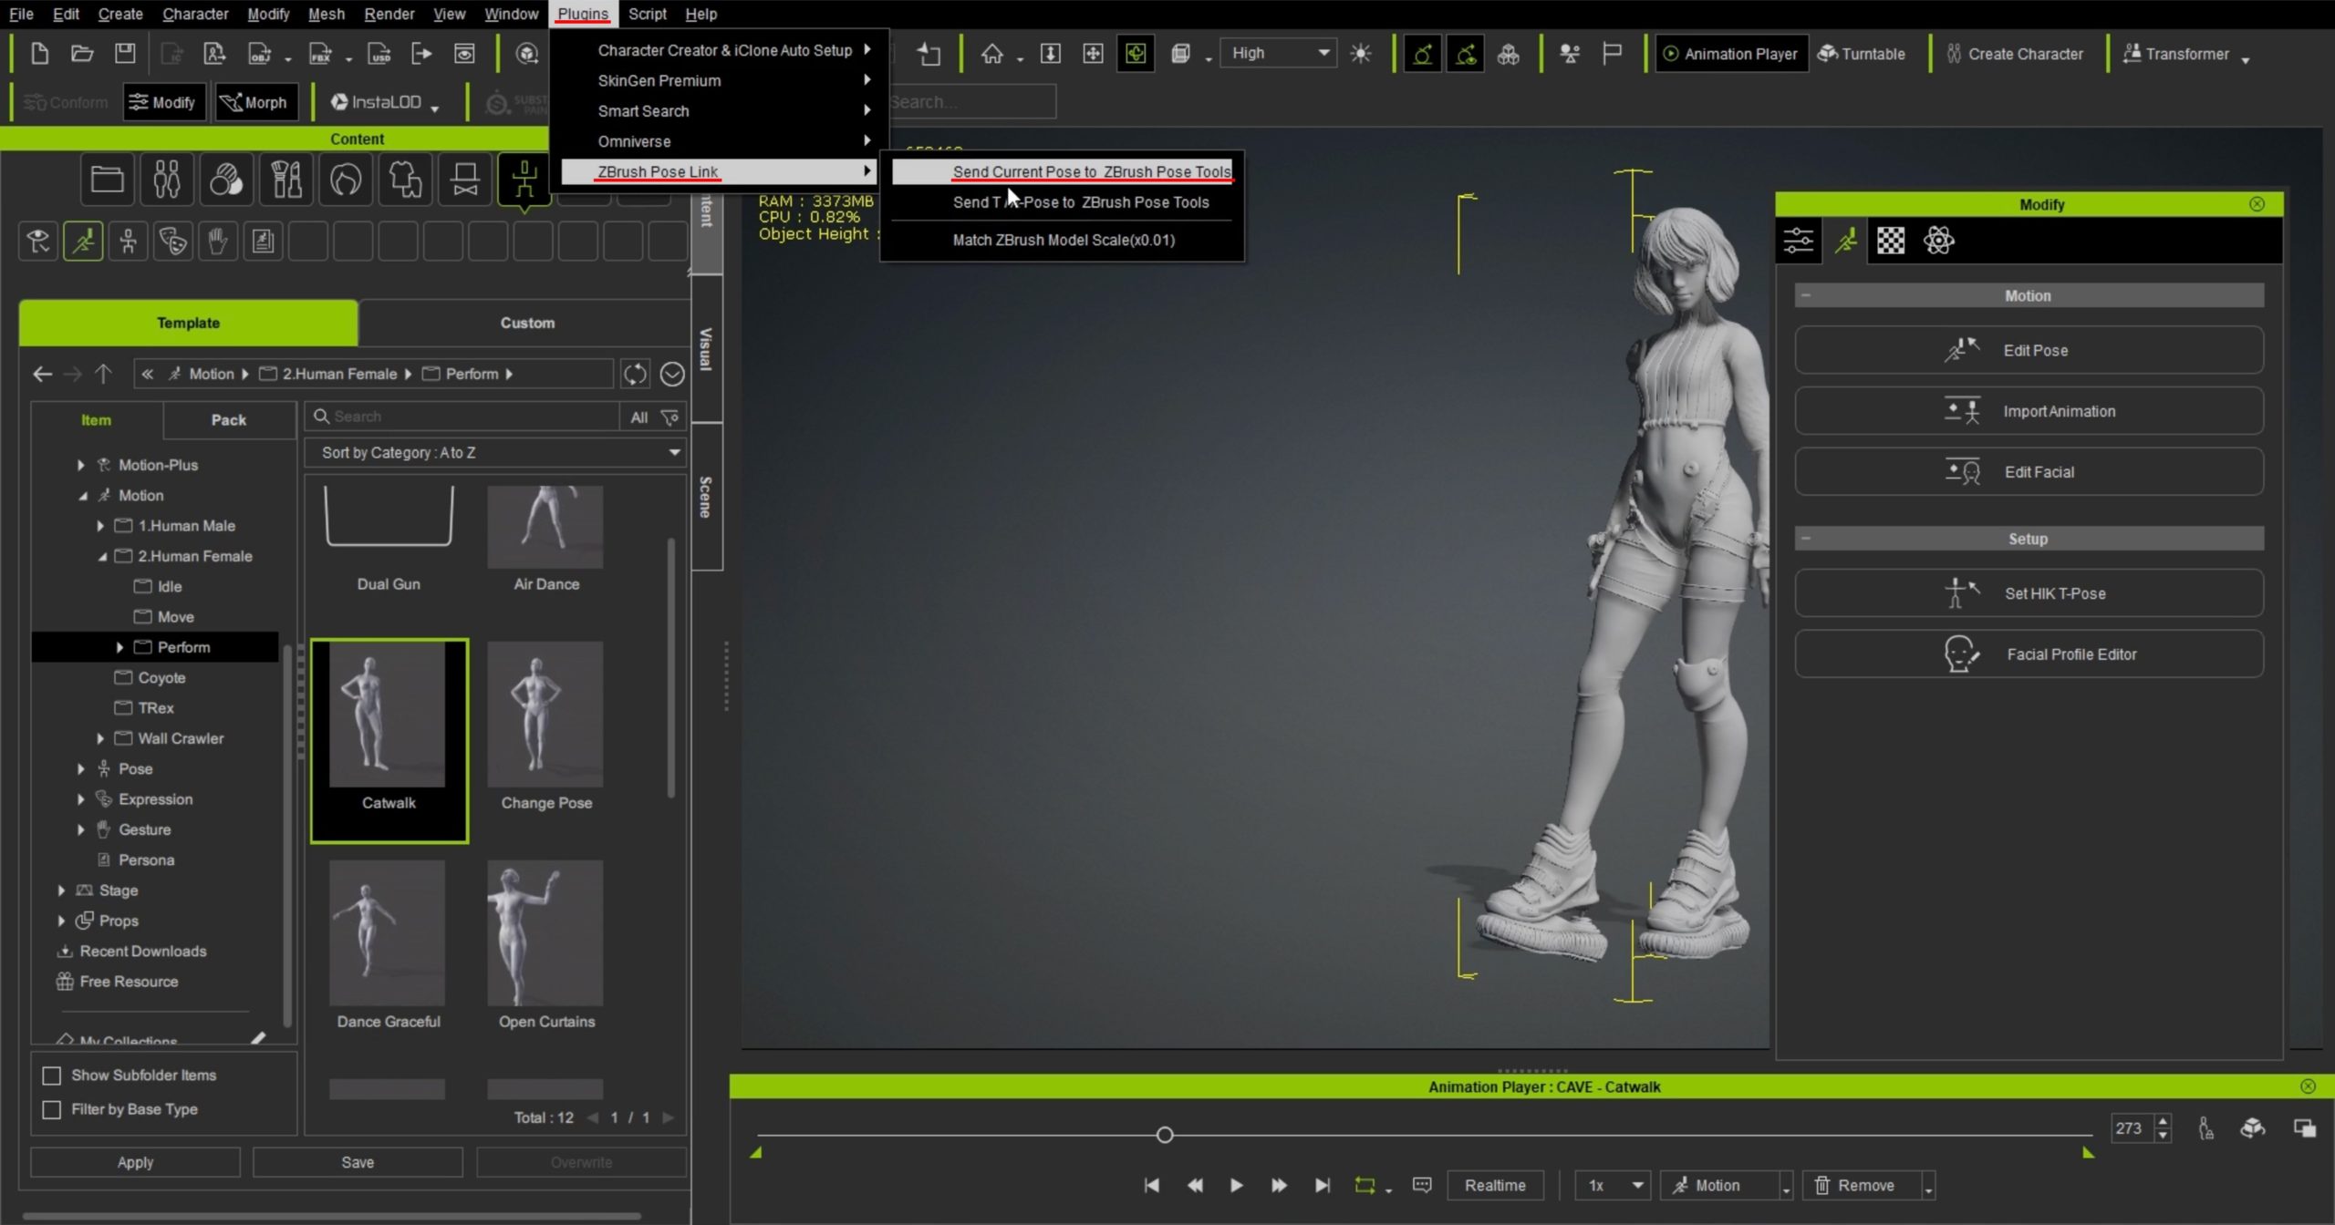Toggle the loop playback button

tap(1365, 1185)
